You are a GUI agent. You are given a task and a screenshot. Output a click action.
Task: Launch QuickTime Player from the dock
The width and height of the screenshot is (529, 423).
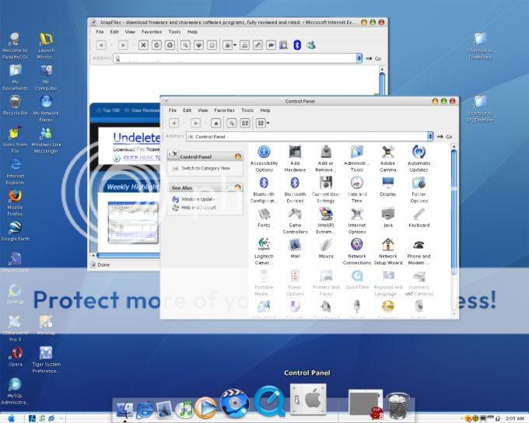click(269, 401)
